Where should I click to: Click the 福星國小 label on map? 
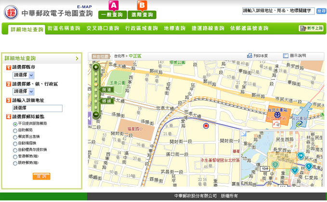[x=135, y=129]
